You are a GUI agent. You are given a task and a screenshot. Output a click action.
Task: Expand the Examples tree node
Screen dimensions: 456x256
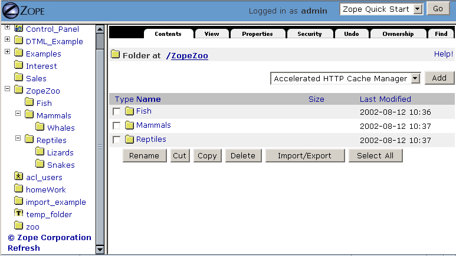(8, 52)
